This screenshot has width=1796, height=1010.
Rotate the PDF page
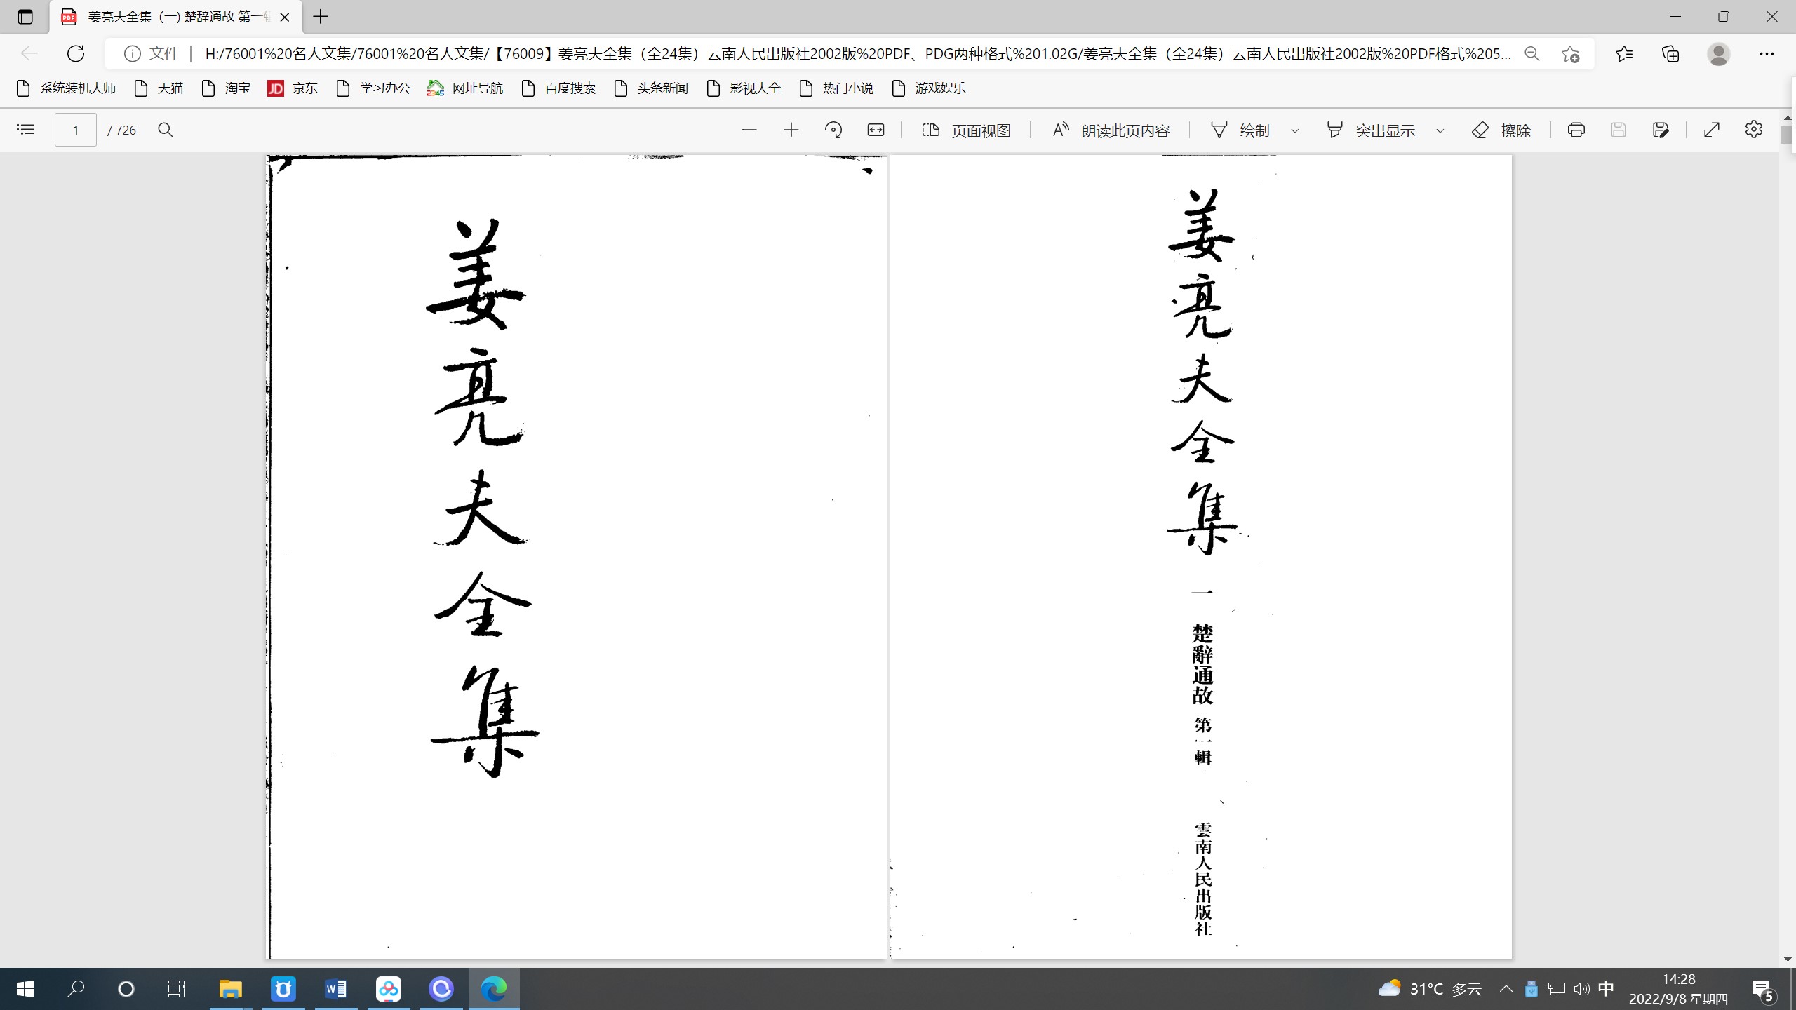click(833, 130)
